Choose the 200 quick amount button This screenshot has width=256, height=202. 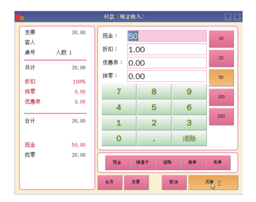click(x=221, y=116)
